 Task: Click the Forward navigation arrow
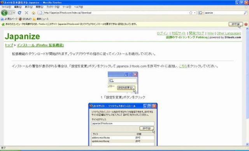coord(10,13)
